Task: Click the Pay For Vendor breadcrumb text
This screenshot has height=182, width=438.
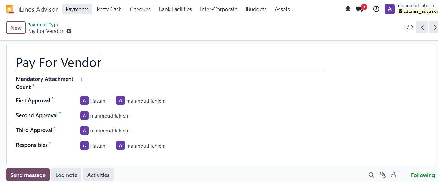Action: [x=45, y=31]
